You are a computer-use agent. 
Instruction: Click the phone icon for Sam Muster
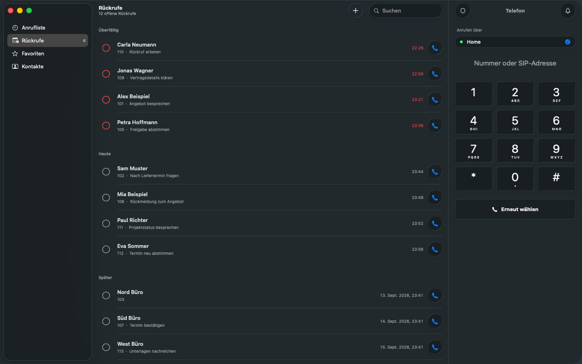click(x=435, y=171)
